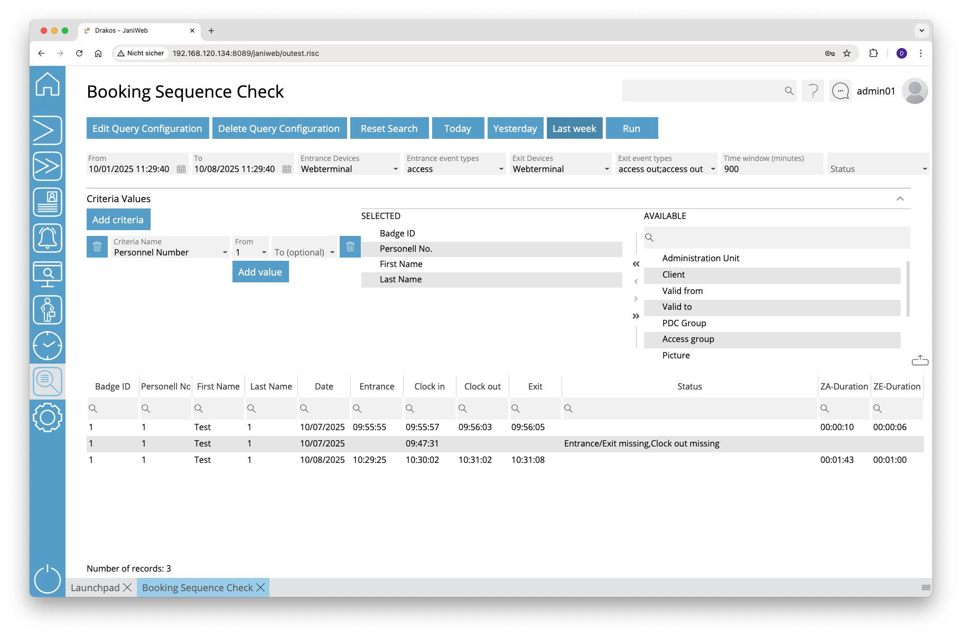The width and height of the screenshot is (962, 636).
Task: Click the Home icon in the sidebar
Action: click(x=48, y=84)
